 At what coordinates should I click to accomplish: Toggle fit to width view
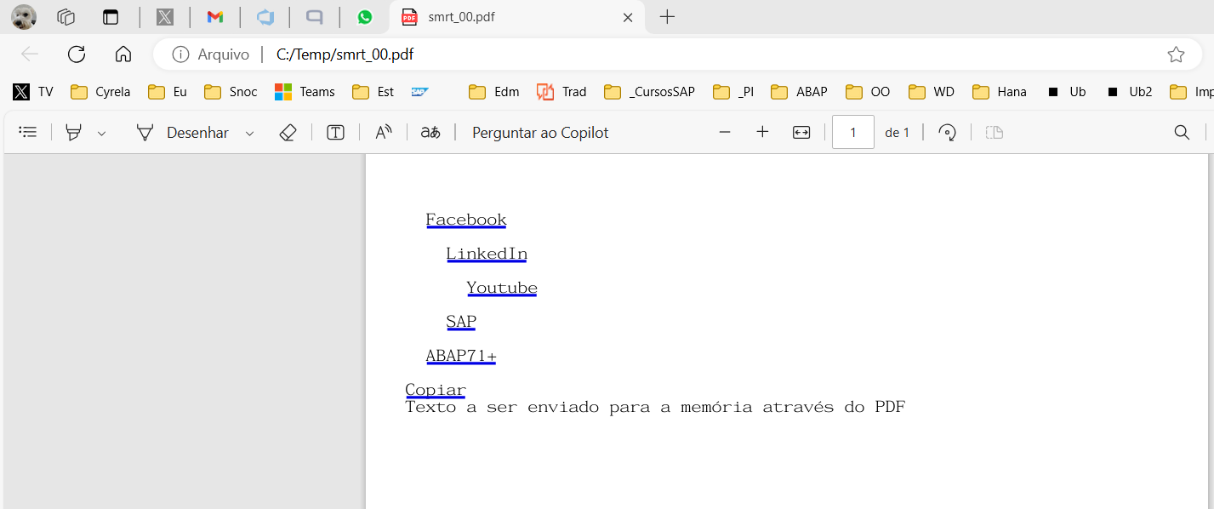tap(801, 133)
